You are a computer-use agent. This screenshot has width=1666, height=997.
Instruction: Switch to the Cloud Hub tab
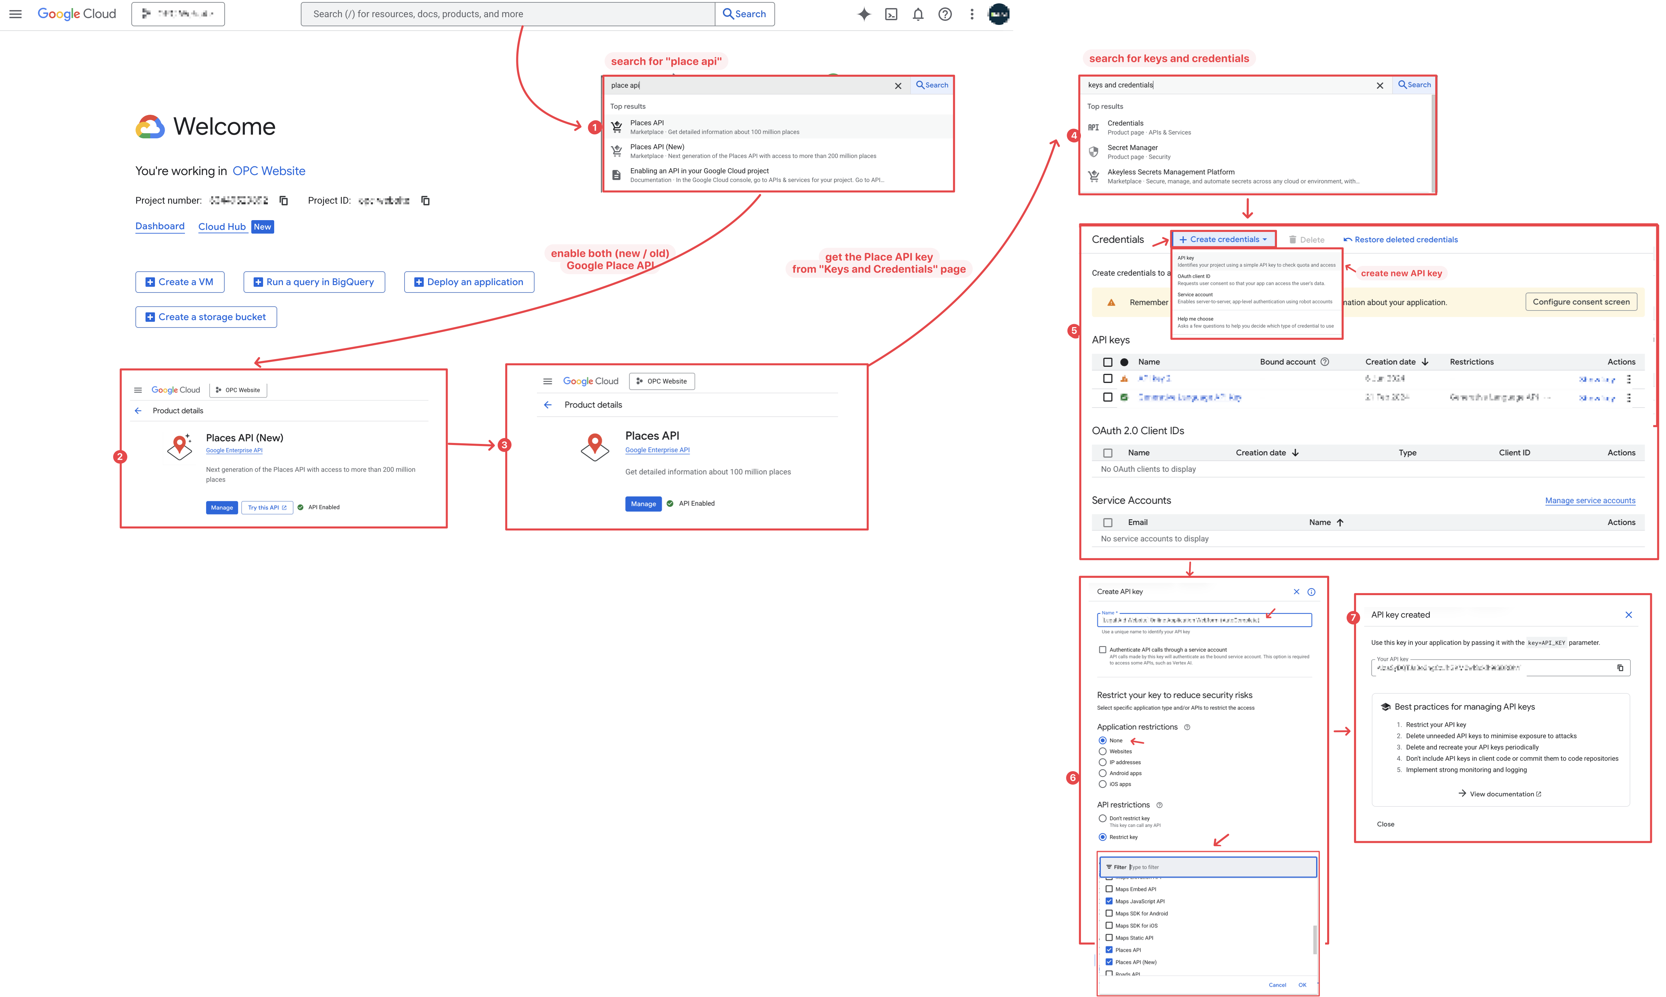tap(222, 227)
